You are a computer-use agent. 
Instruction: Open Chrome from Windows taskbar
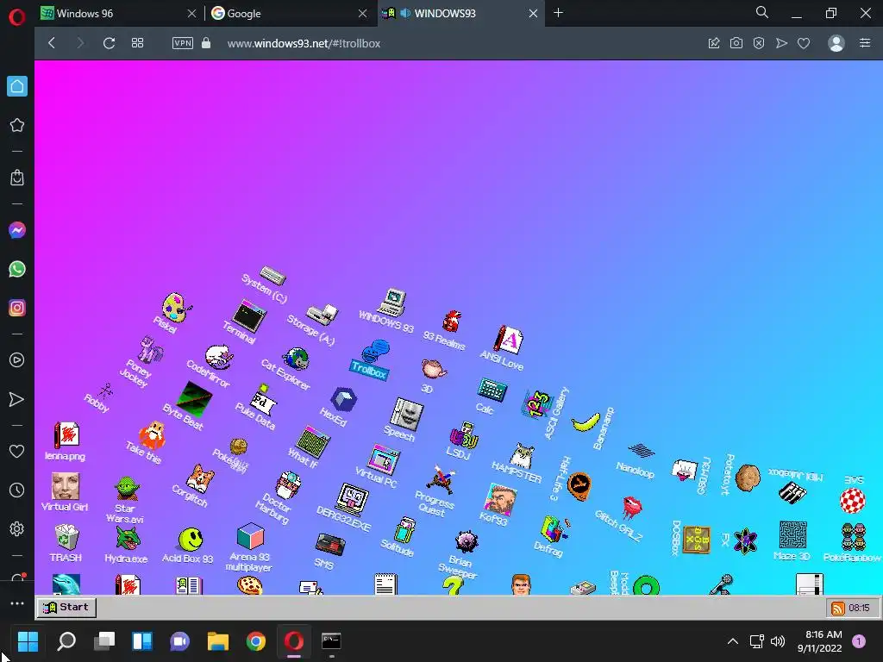tap(255, 641)
